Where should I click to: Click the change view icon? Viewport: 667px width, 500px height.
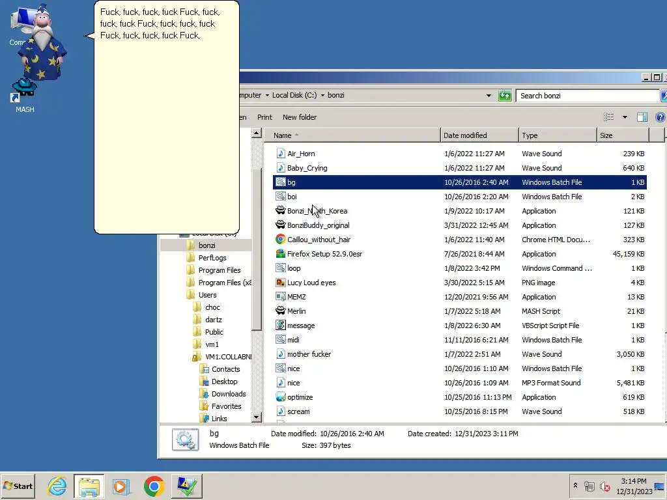609,117
